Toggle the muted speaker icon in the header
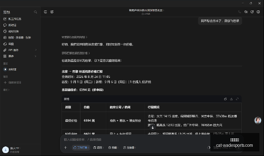 [246, 12]
